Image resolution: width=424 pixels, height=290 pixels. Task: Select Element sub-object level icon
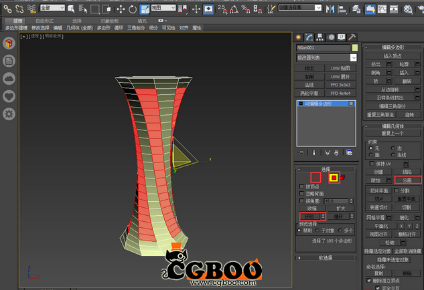(344, 178)
